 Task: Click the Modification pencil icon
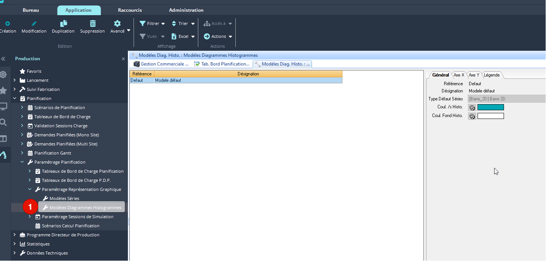pyautogui.click(x=34, y=23)
